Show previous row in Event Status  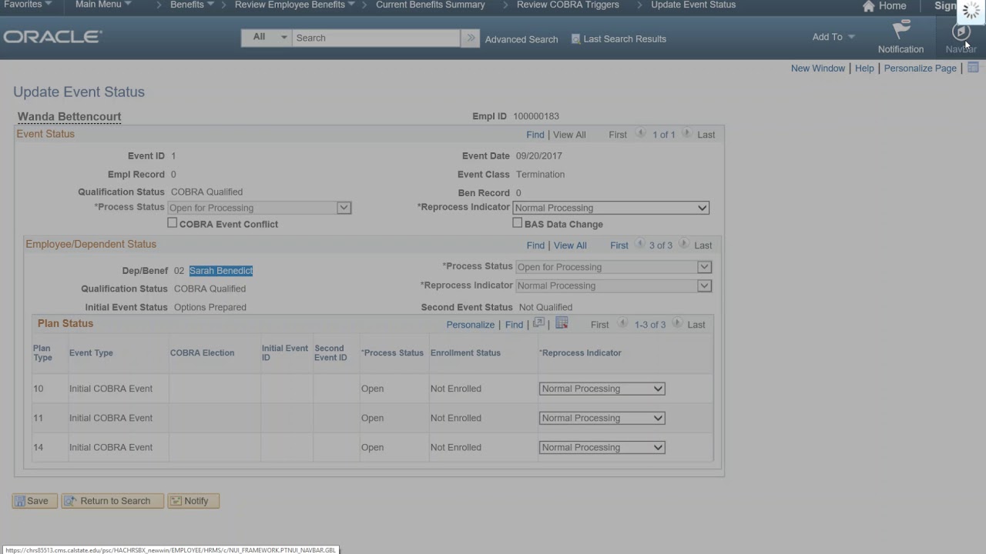click(640, 134)
